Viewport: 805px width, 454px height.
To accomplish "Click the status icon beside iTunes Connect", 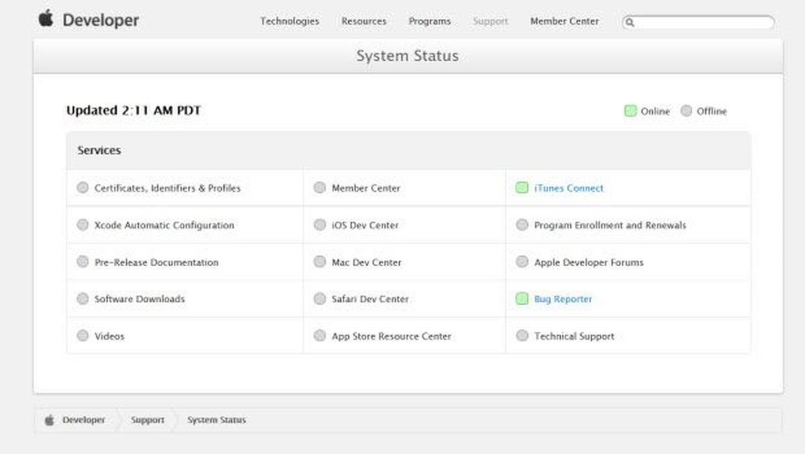I will coord(522,188).
